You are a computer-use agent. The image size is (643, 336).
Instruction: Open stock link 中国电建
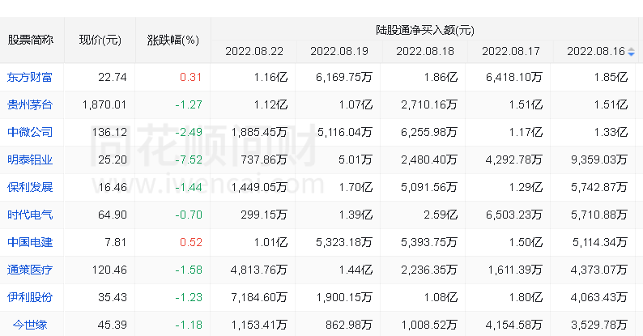(x=29, y=242)
